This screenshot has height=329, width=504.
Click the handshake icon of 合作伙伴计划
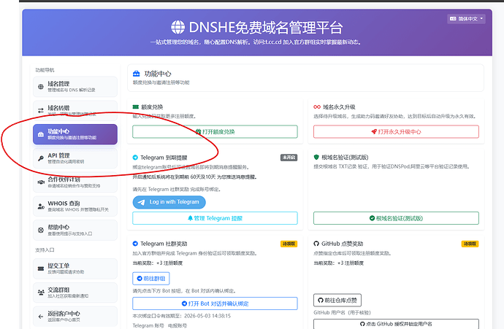coord(41,182)
